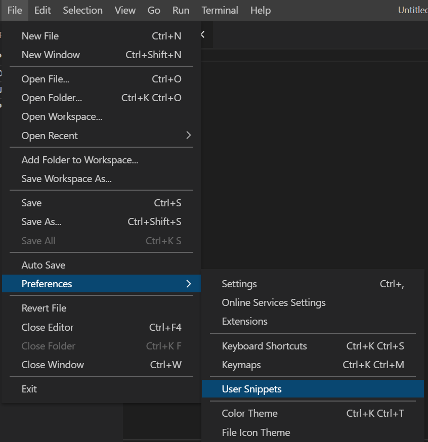Open the Selection menu in the menu bar
This screenshot has height=442, width=428.
82,10
